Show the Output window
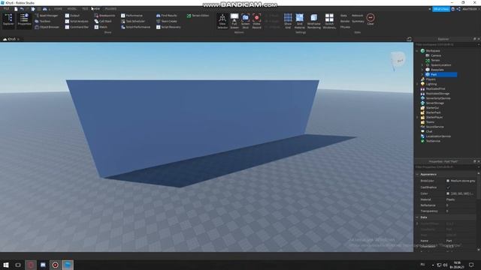Image resolution: width=481 pixels, height=270 pixels. pyautogui.click(x=72, y=15)
